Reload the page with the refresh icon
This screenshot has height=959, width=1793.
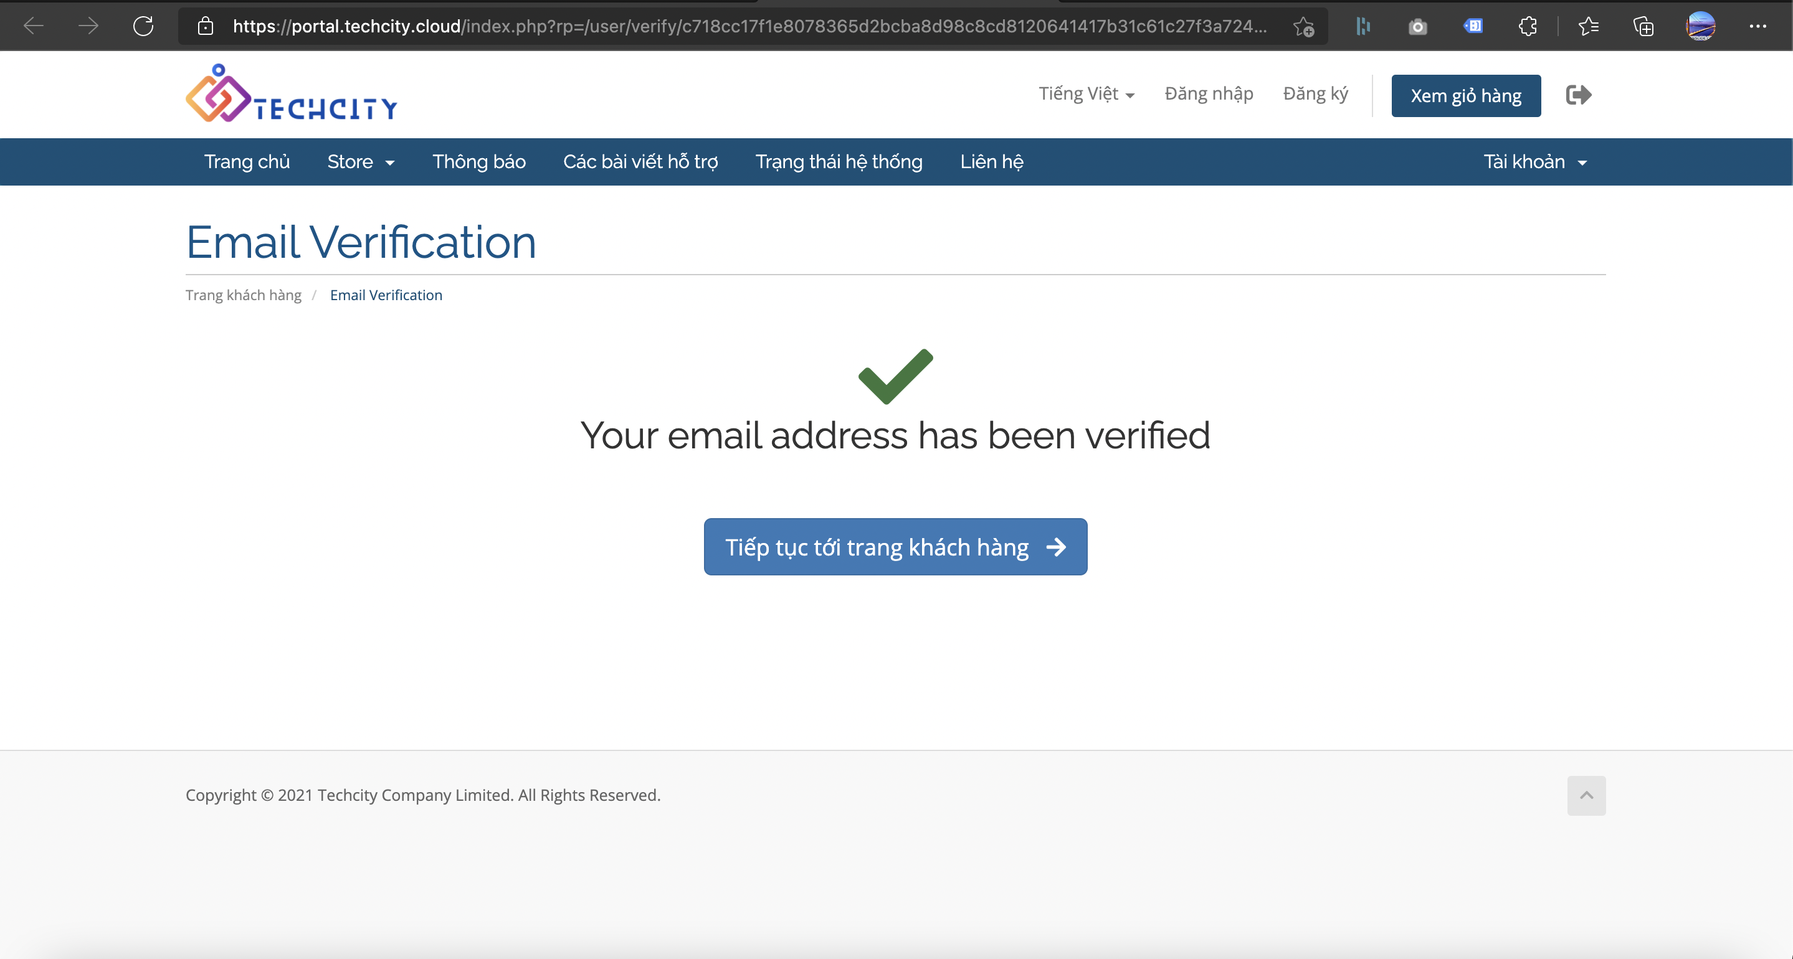tap(143, 26)
